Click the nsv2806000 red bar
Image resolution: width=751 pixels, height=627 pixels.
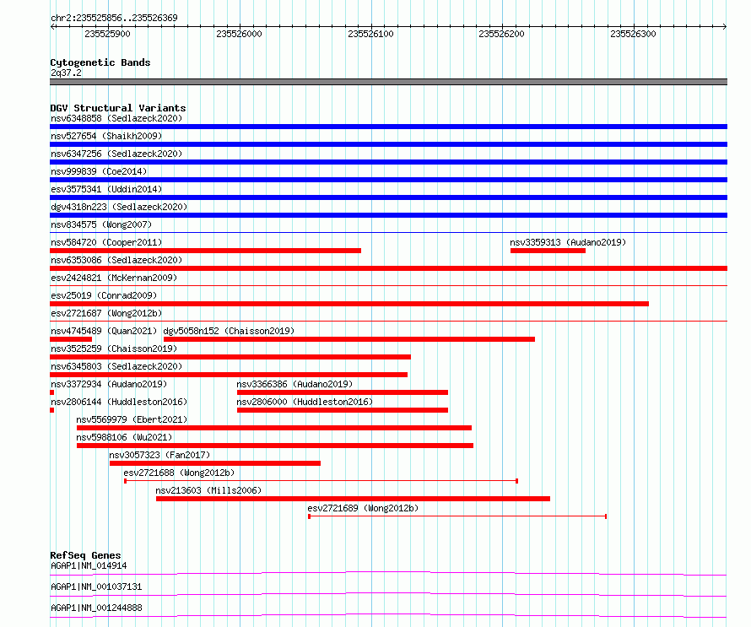pyautogui.click(x=343, y=410)
